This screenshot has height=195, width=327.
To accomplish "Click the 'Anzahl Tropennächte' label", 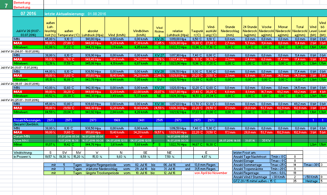I will tap(251, 169).
